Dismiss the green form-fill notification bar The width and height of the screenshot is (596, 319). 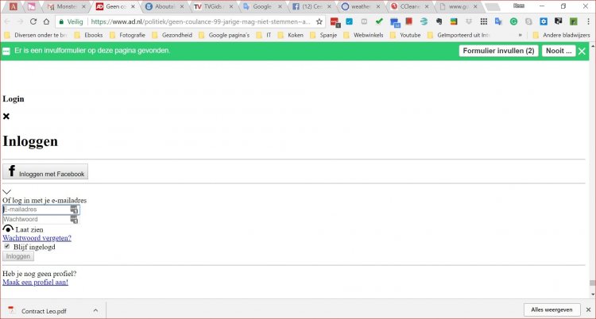(582, 52)
